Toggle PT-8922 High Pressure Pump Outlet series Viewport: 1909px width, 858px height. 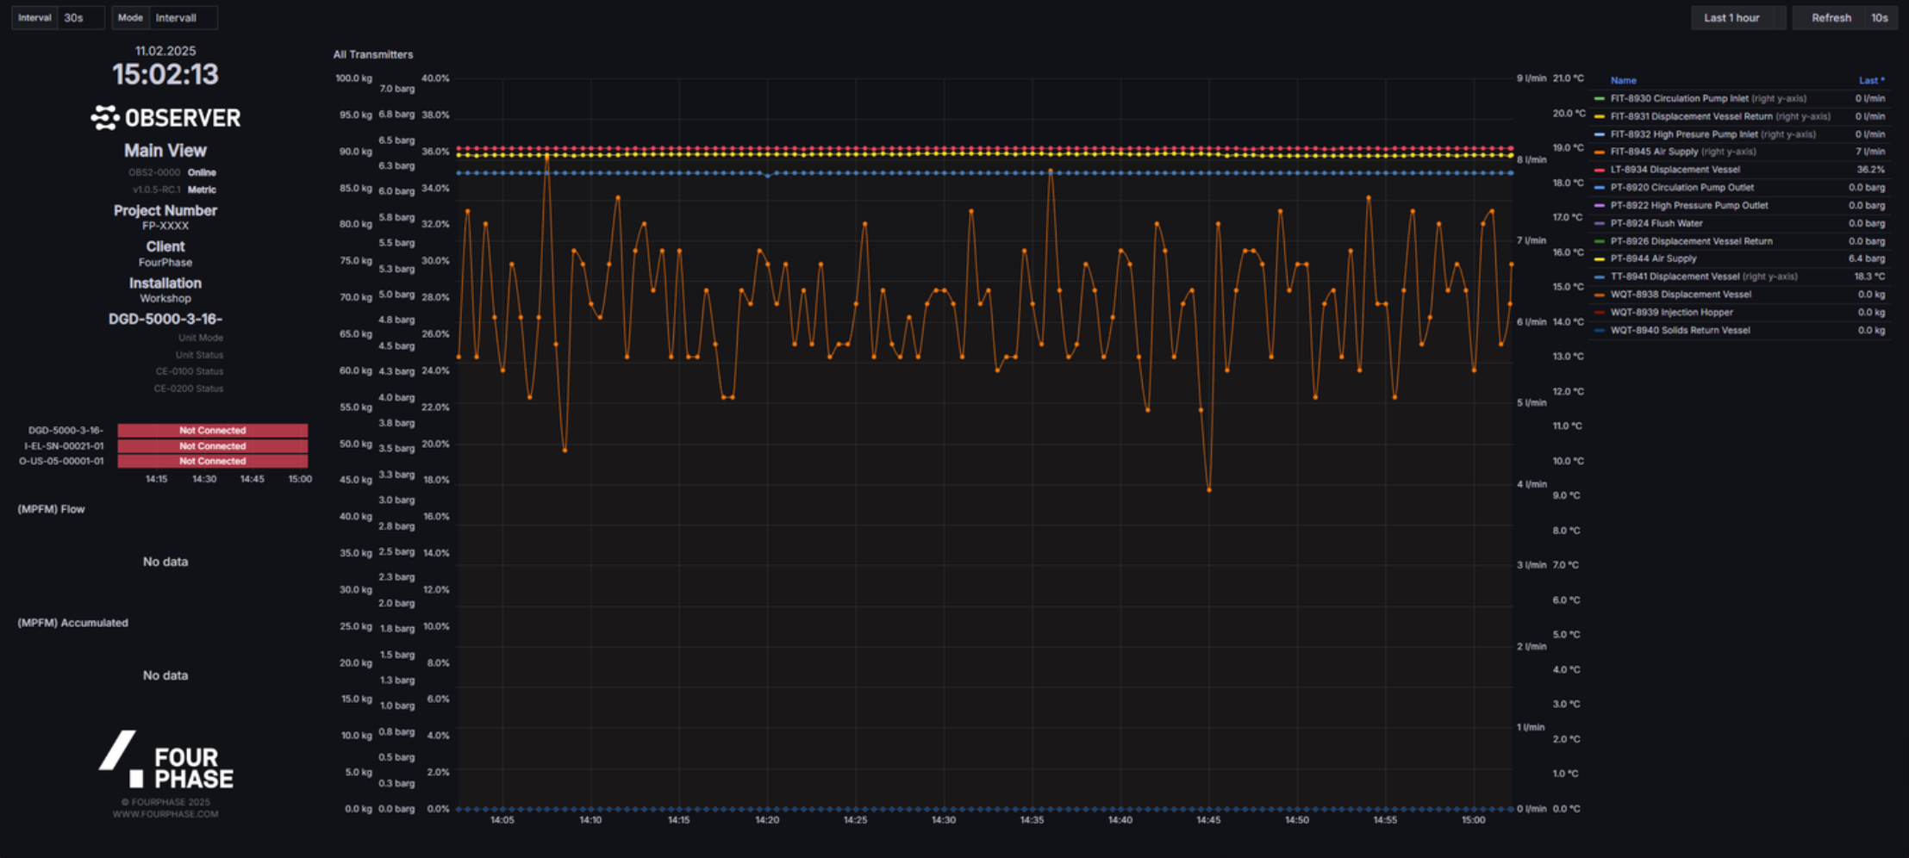click(x=1688, y=206)
